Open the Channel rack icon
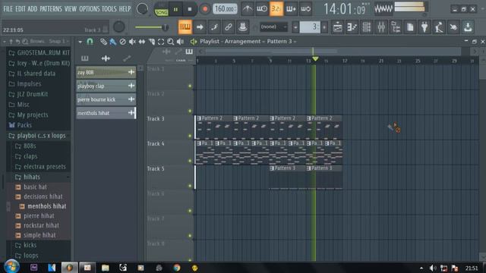Image resolution: width=486 pixels, height=273 pixels. (x=366, y=27)
